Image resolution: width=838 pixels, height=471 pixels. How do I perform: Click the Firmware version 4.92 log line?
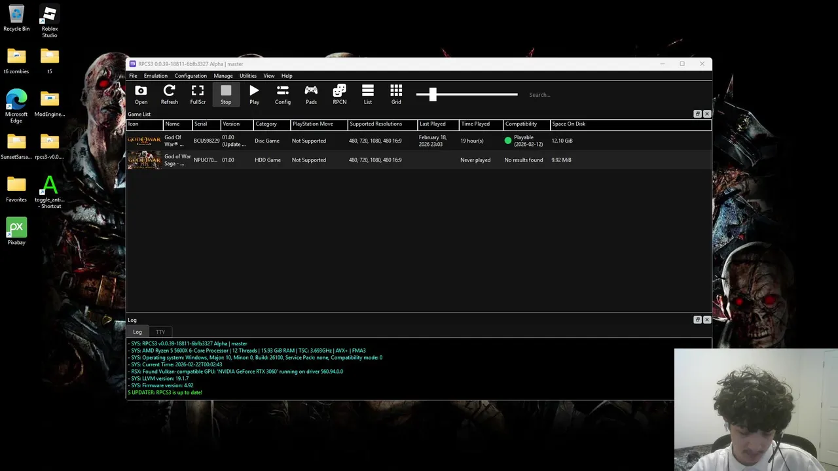pos(161,385)
